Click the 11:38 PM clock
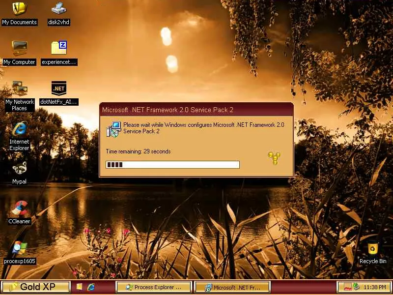The height and width of the screenshot is (295, 393). [x=375, y=287]
